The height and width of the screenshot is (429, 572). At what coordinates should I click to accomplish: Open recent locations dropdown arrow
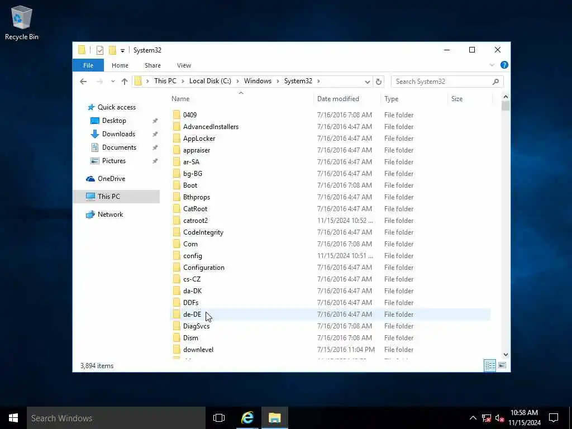[x=113, y=82]
